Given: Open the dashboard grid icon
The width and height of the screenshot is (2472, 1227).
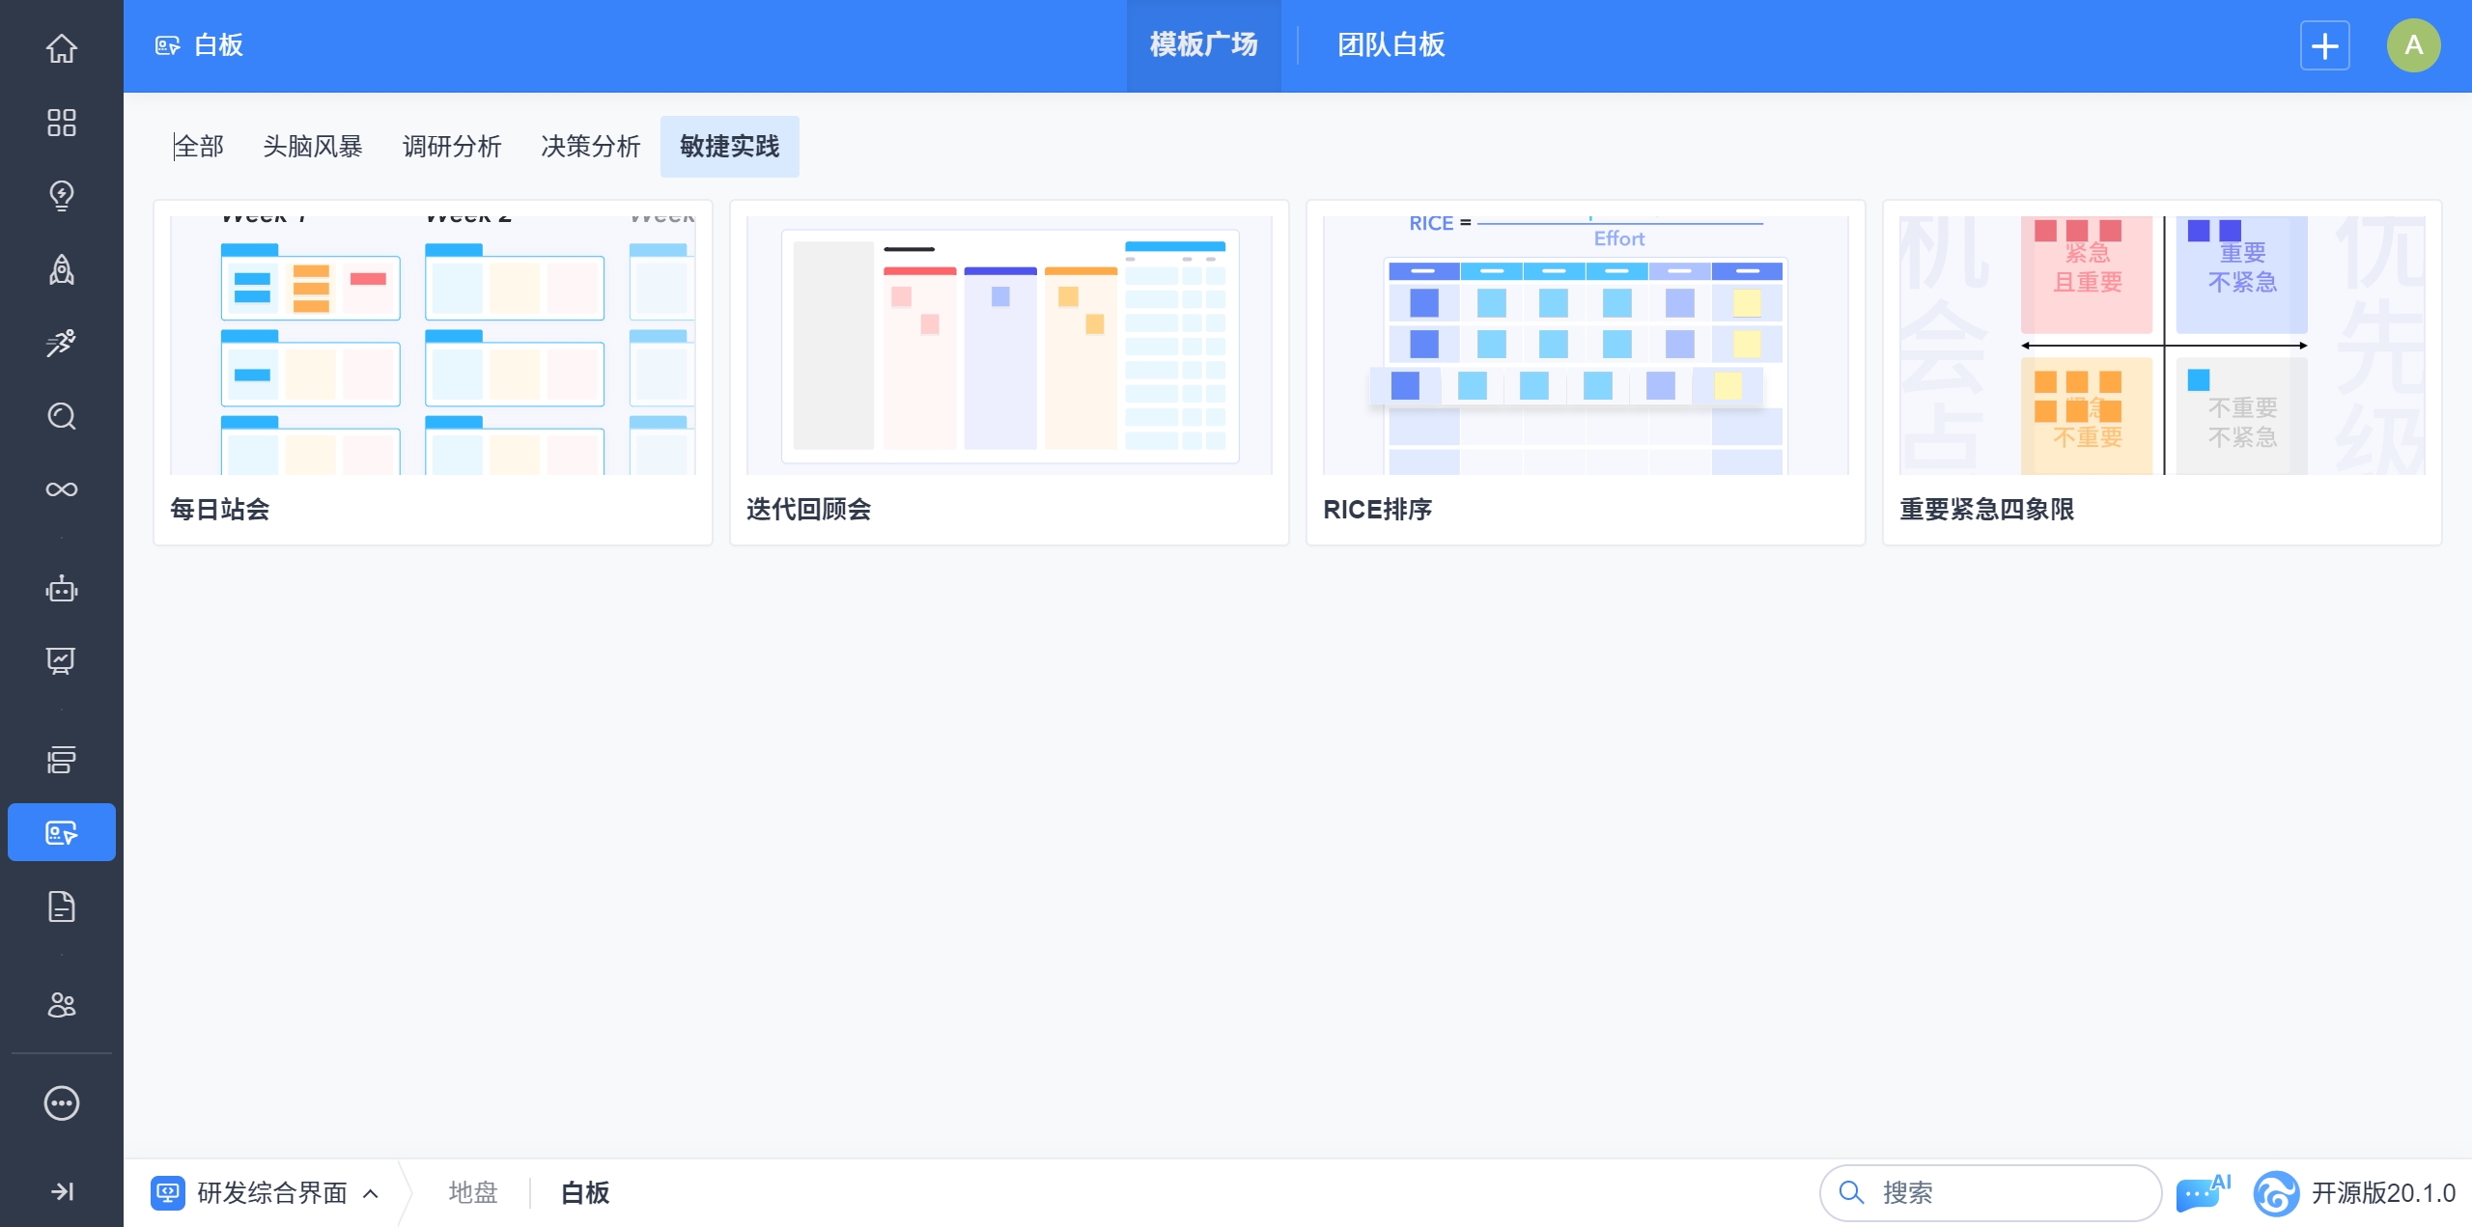Looking at the screenshot, I should click(62, 123).
